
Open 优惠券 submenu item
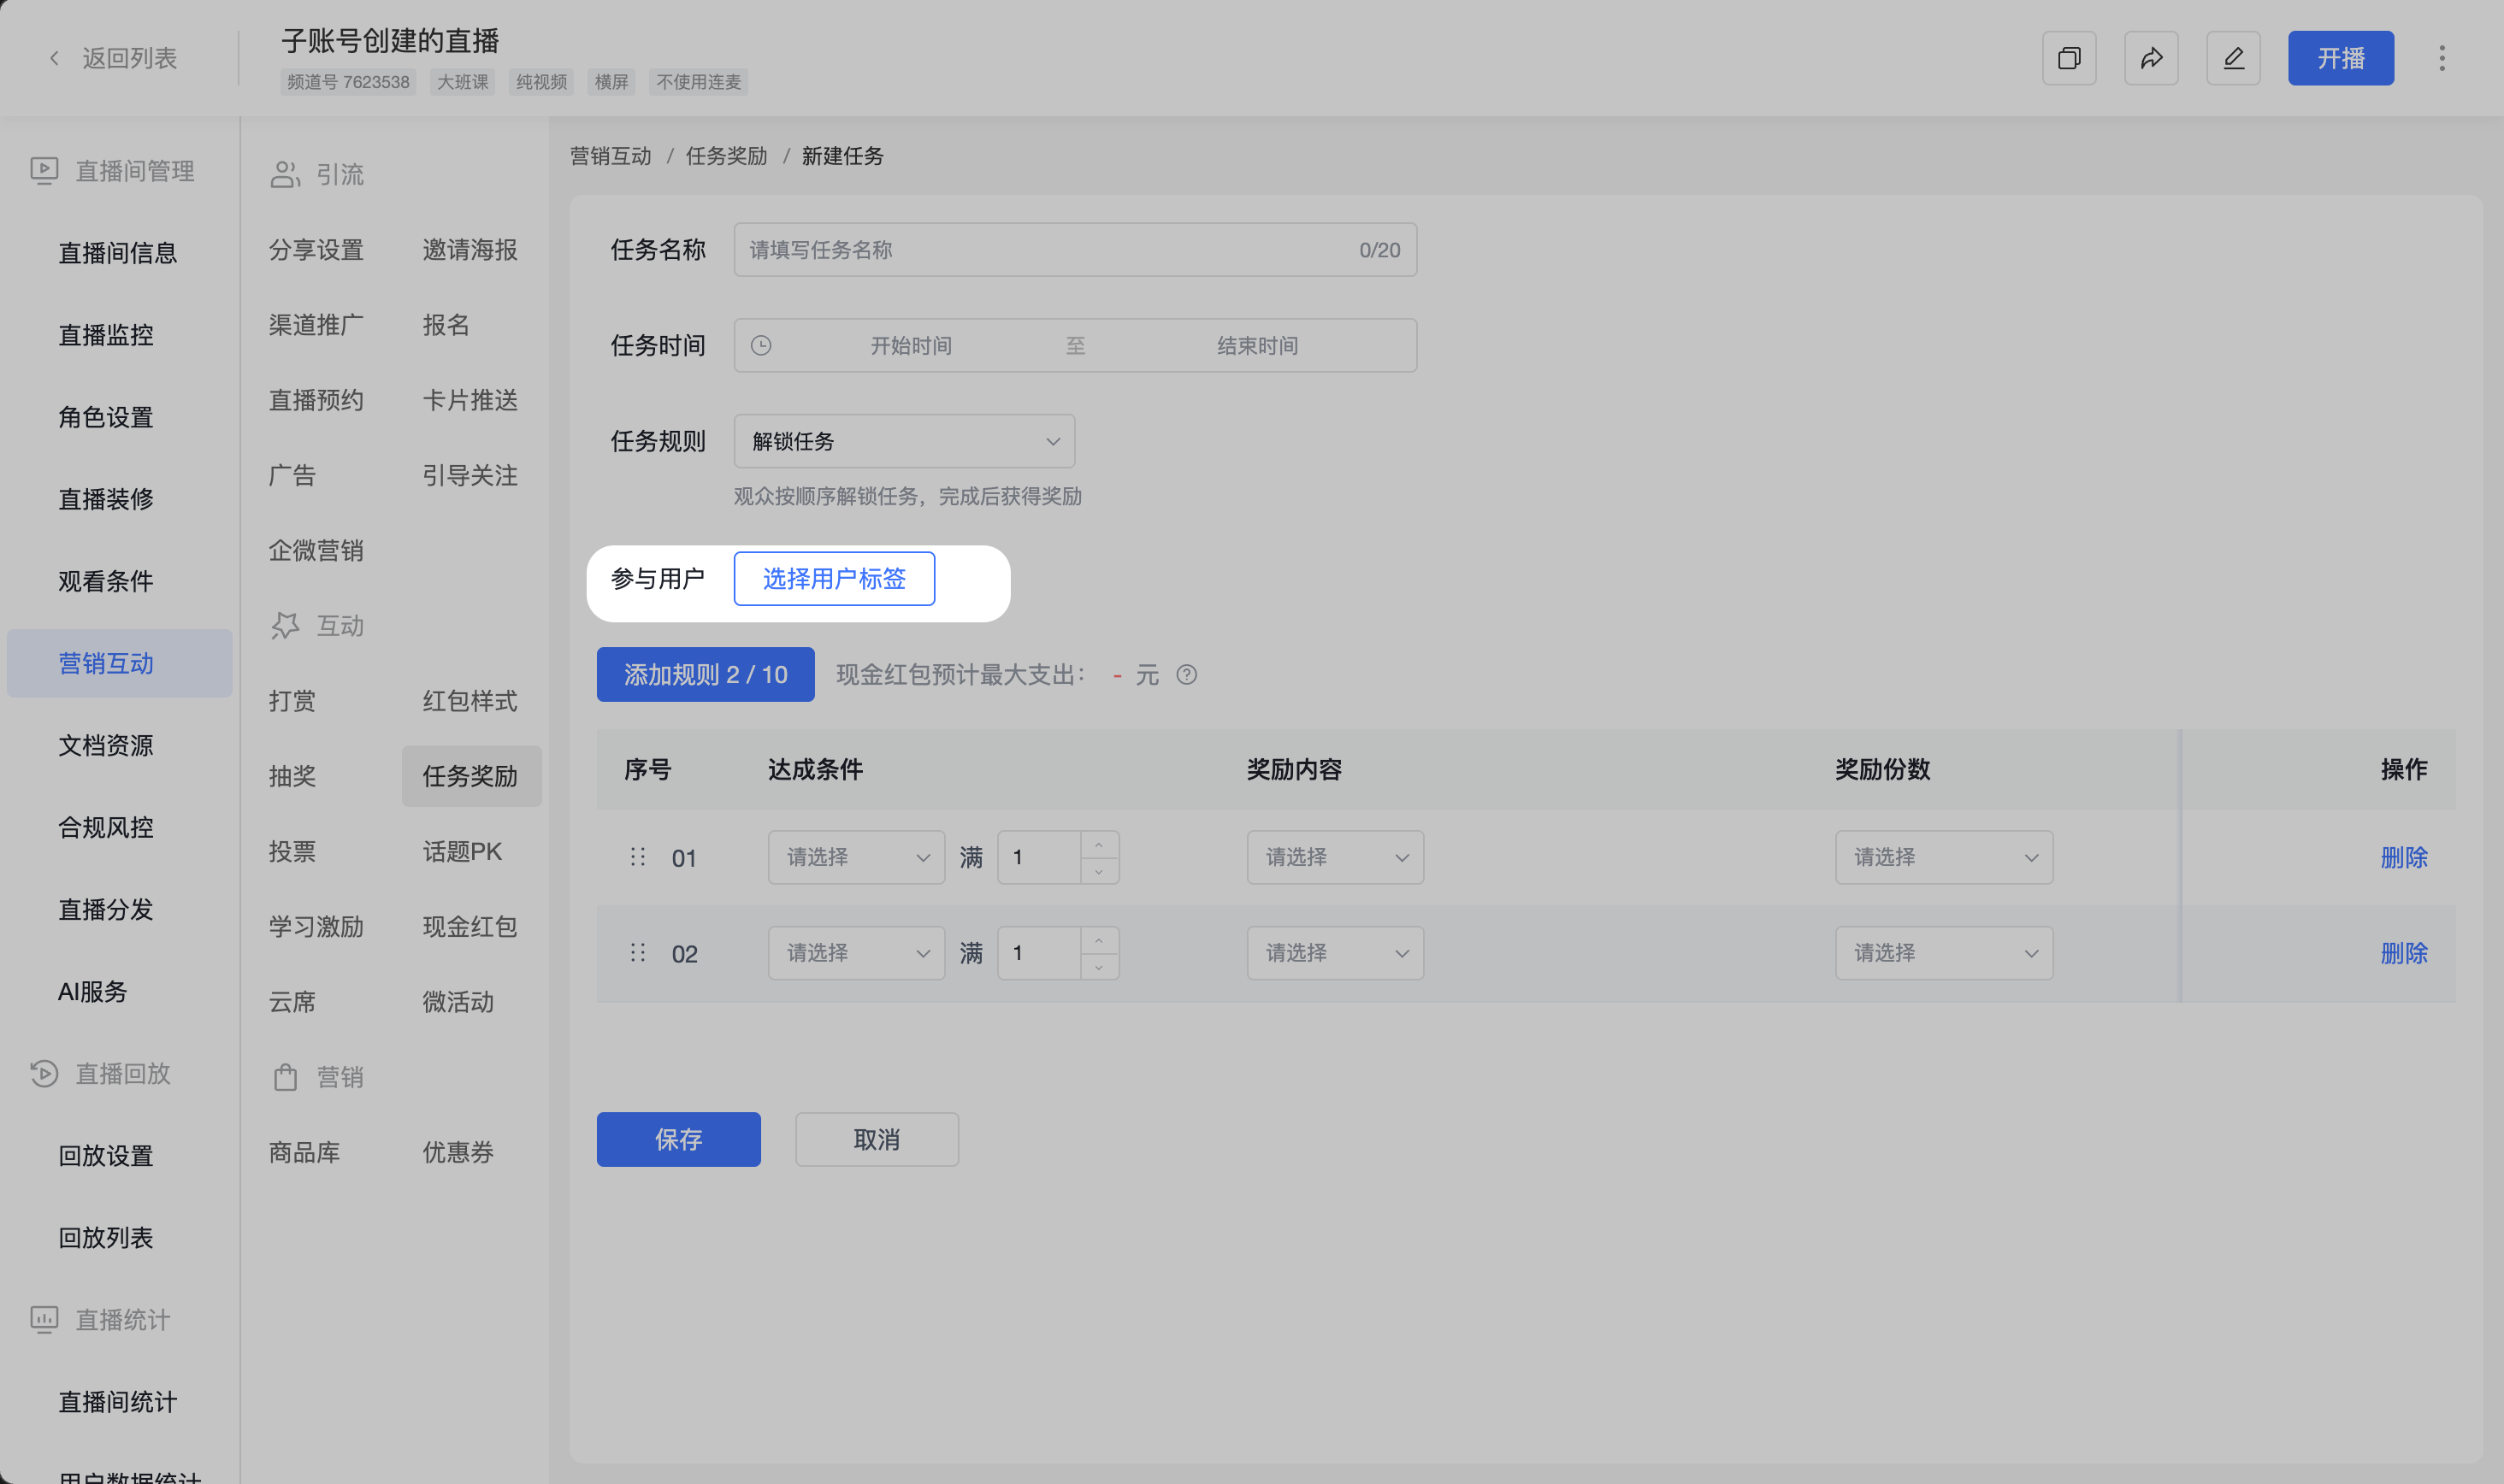[x=458, y=1152]
